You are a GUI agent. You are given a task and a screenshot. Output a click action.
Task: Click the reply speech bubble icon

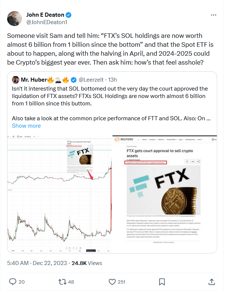pos(12,281)
